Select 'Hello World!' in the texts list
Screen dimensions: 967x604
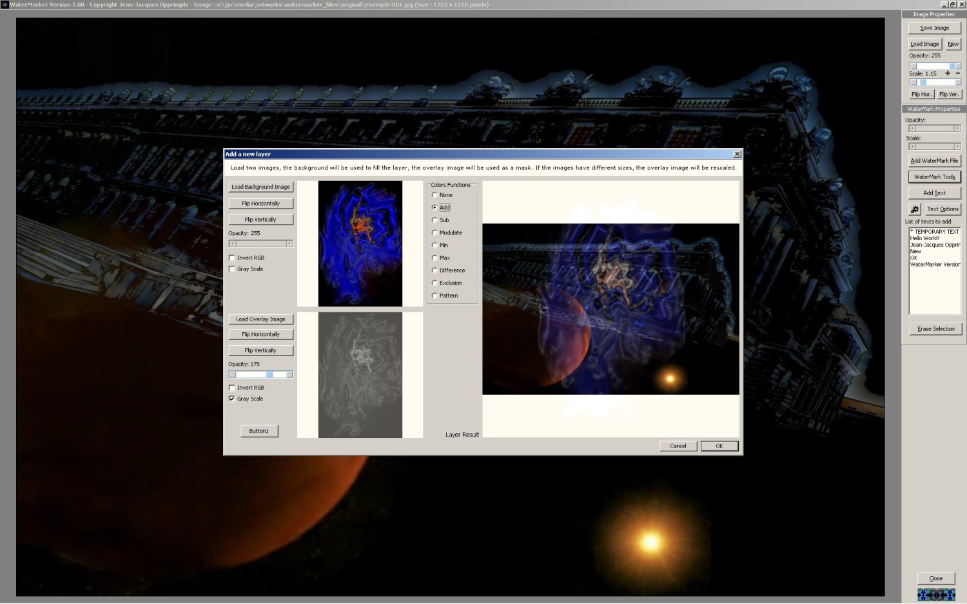pos(924,238)
